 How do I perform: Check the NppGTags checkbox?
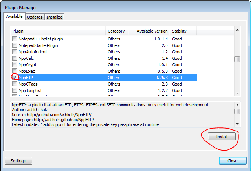(x=14, y=84)
